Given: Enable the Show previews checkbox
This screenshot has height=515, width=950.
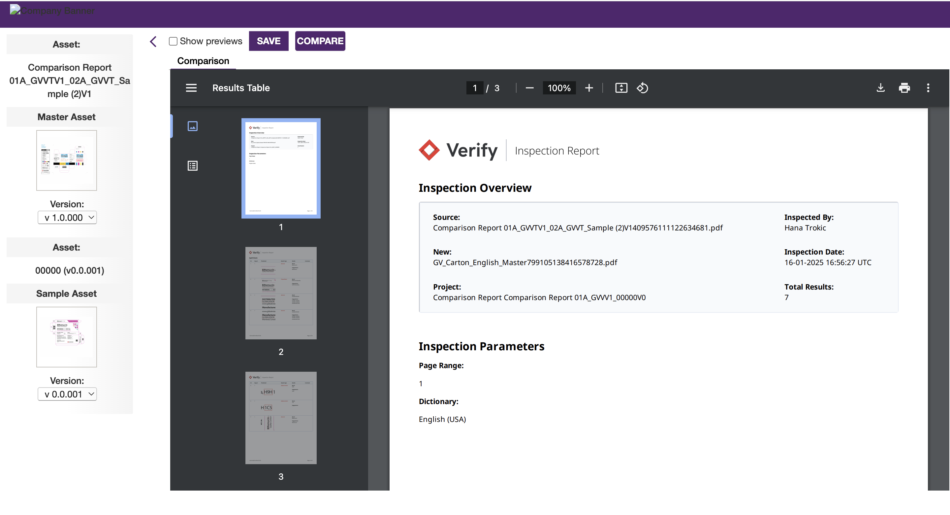Looking at the screenshot, I should (173, 41).
